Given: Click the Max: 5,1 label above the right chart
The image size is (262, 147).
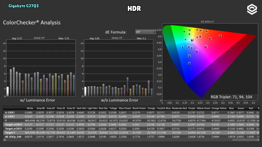Looking at the screenshot, I should (141, 38).
